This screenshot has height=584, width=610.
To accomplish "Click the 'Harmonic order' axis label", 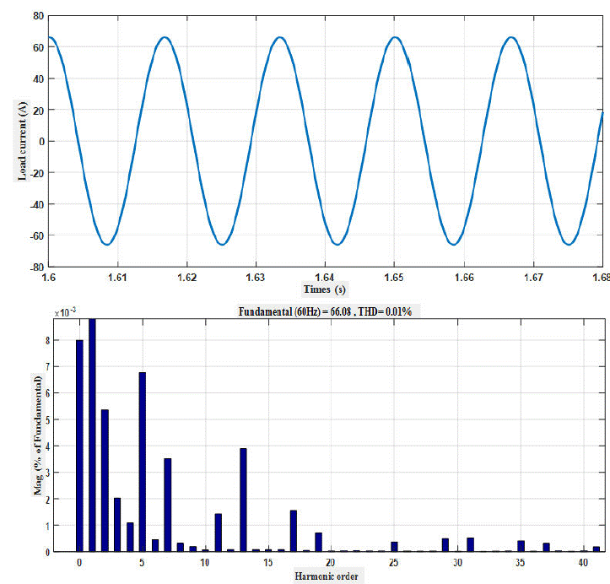I will coord(328,576).
